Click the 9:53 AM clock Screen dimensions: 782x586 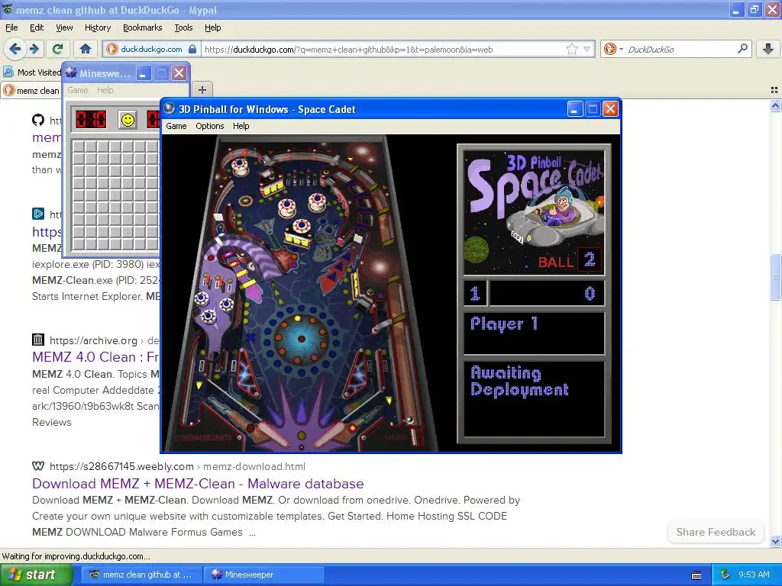point(754,575)
